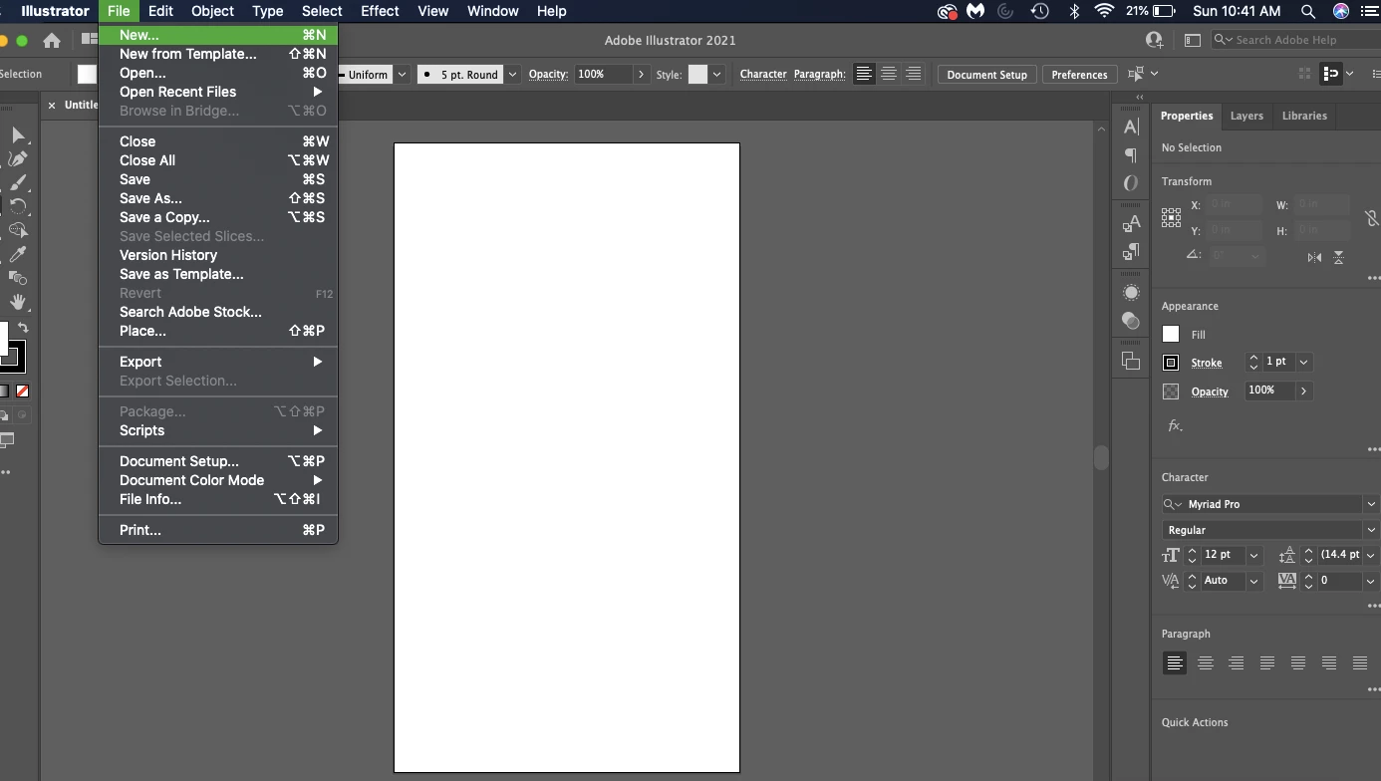Click the Preferences button
This screenshot has height=781, width=1381.
[x=1079, y=75]
